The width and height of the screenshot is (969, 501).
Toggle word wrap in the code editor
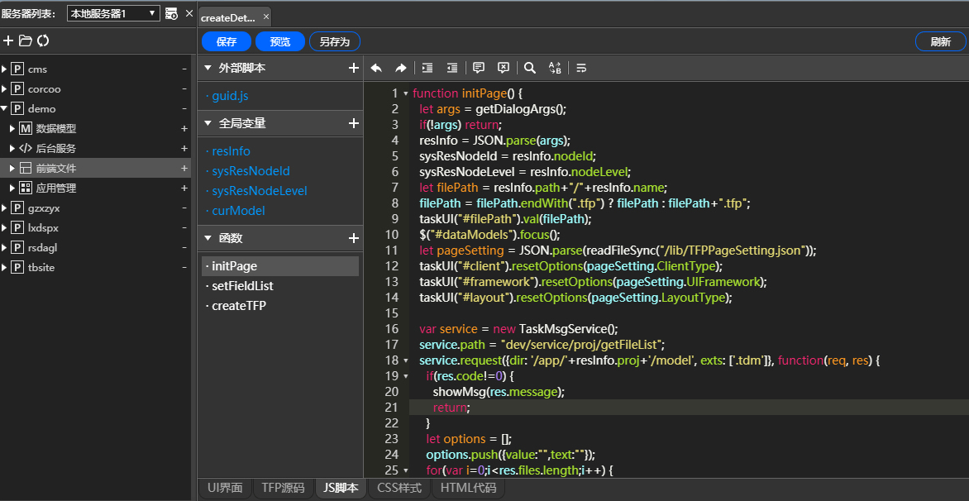pos(581,68)
